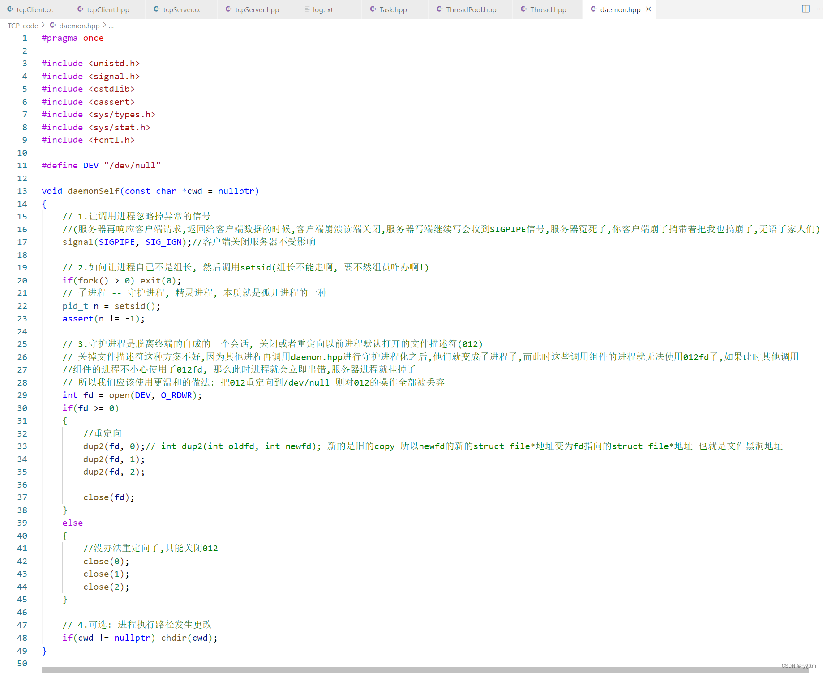Select the active daemon.hpp tab
The height and width of the screenshot is (673, 823).
[620, 9]
